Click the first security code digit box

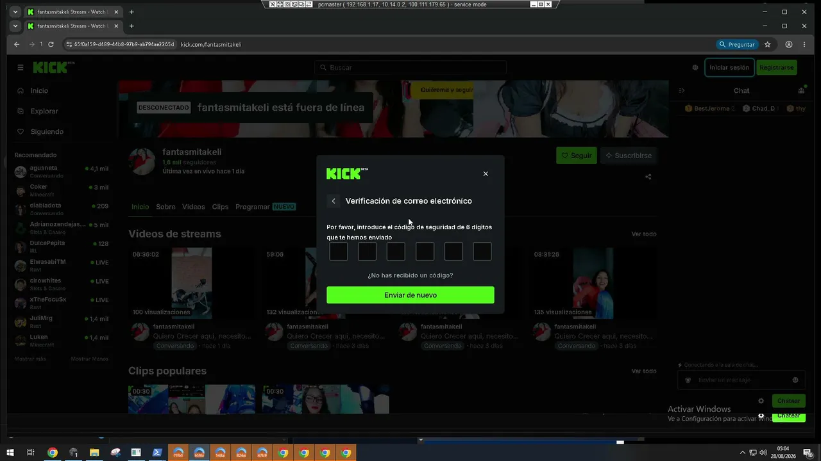tap(339, 252)
